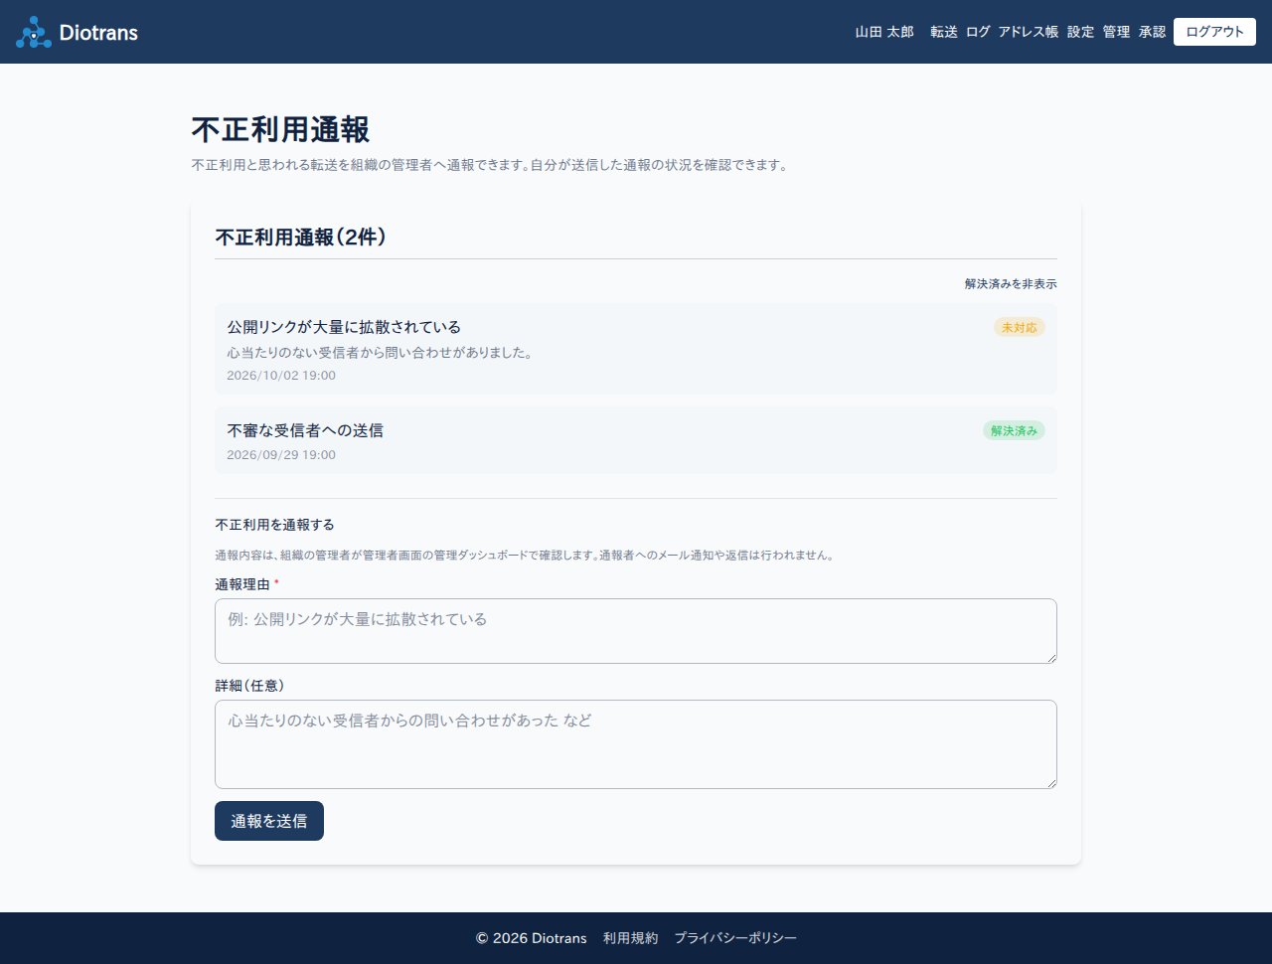Focus the 詳細（任意） text area
This screenshot has height=964, width=1272.
click(x=636, y=744)
